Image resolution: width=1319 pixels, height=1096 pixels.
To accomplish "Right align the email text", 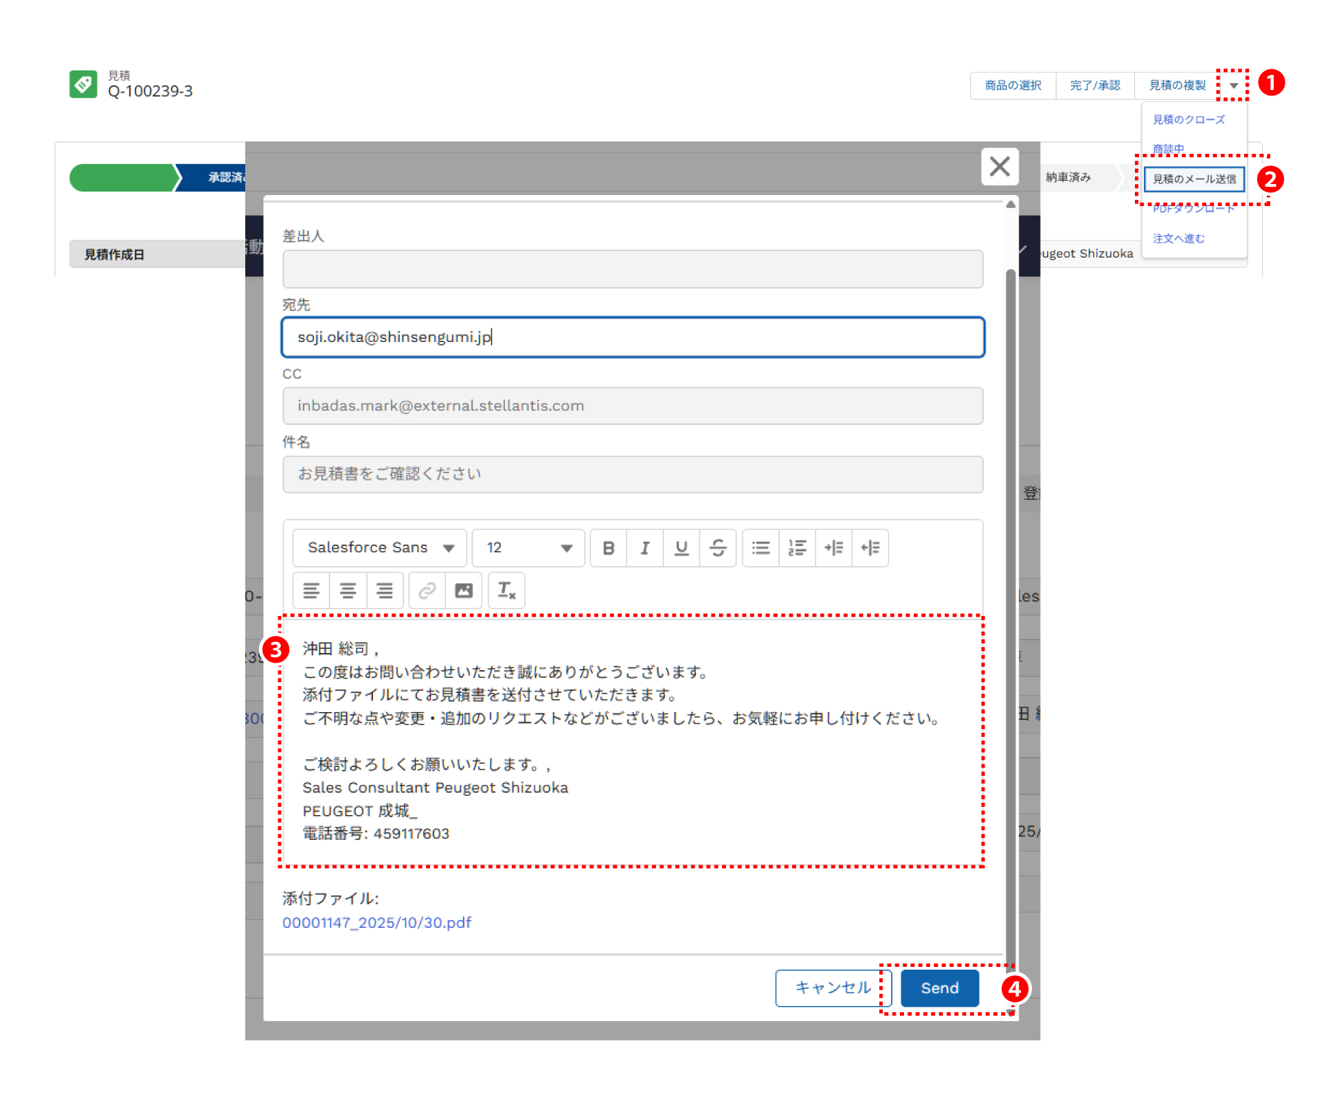I will [x=384, y=591].
